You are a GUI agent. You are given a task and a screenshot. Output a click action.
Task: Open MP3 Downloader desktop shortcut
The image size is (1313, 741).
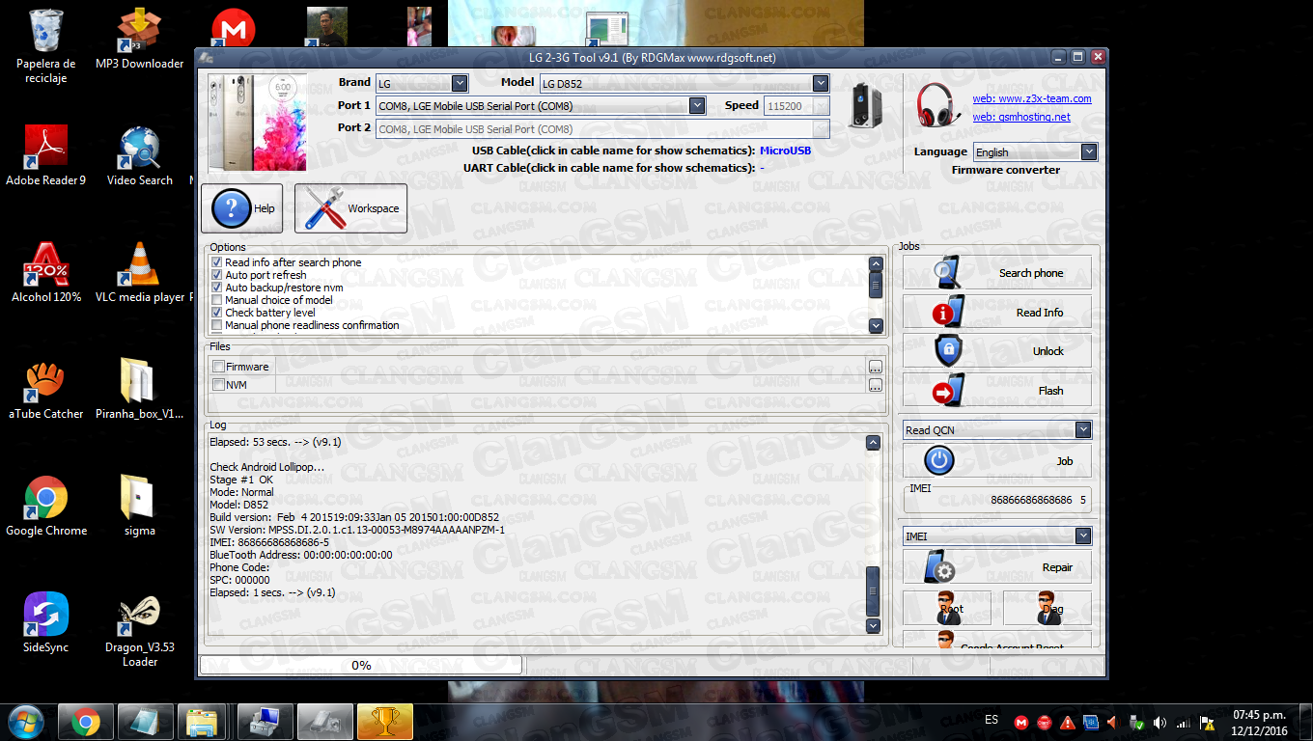139,39
